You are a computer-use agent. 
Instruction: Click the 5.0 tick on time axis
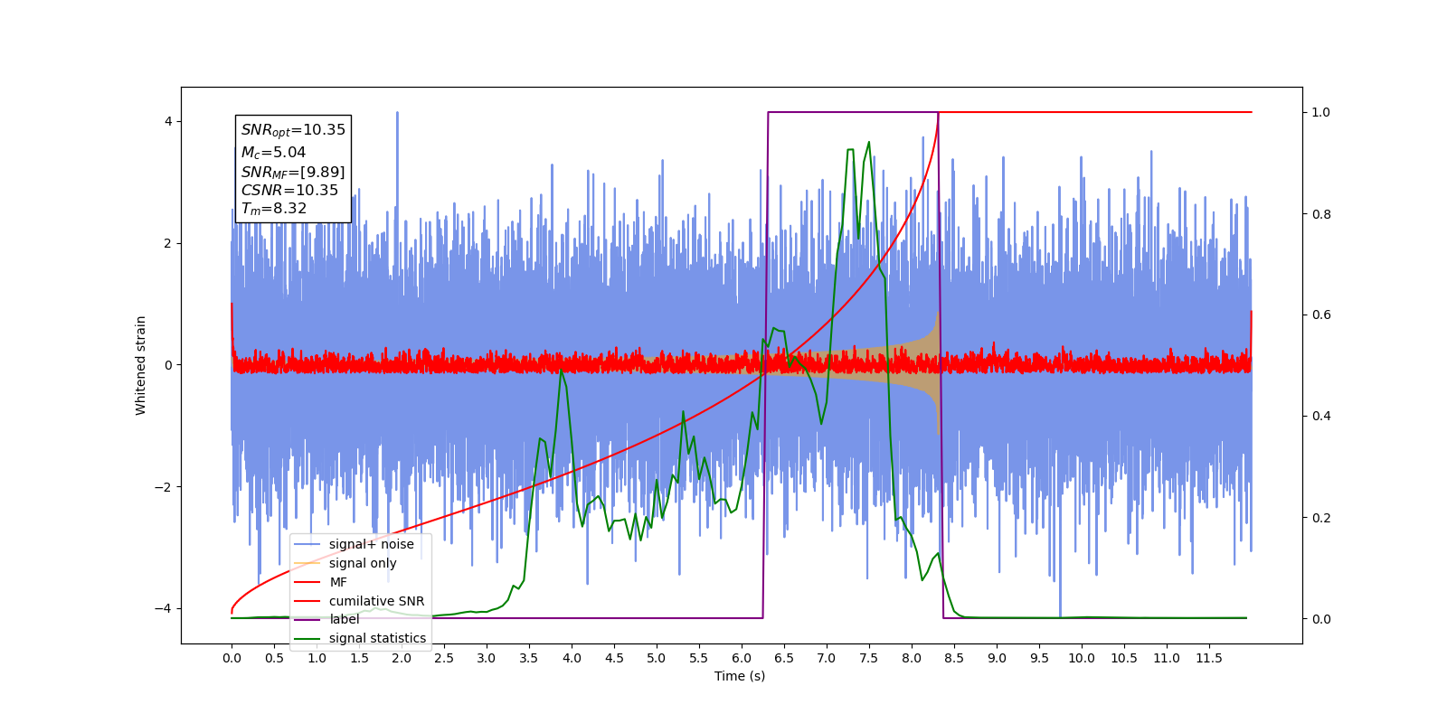657,658
